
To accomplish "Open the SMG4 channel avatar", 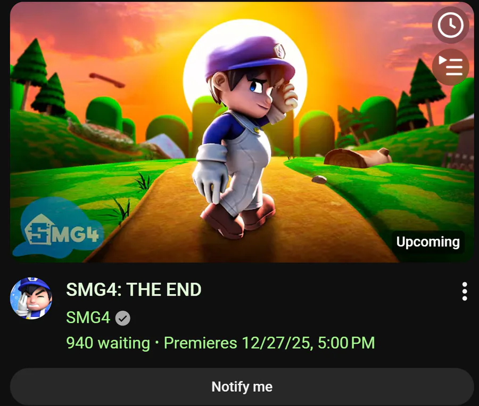I will pos(31,298).
